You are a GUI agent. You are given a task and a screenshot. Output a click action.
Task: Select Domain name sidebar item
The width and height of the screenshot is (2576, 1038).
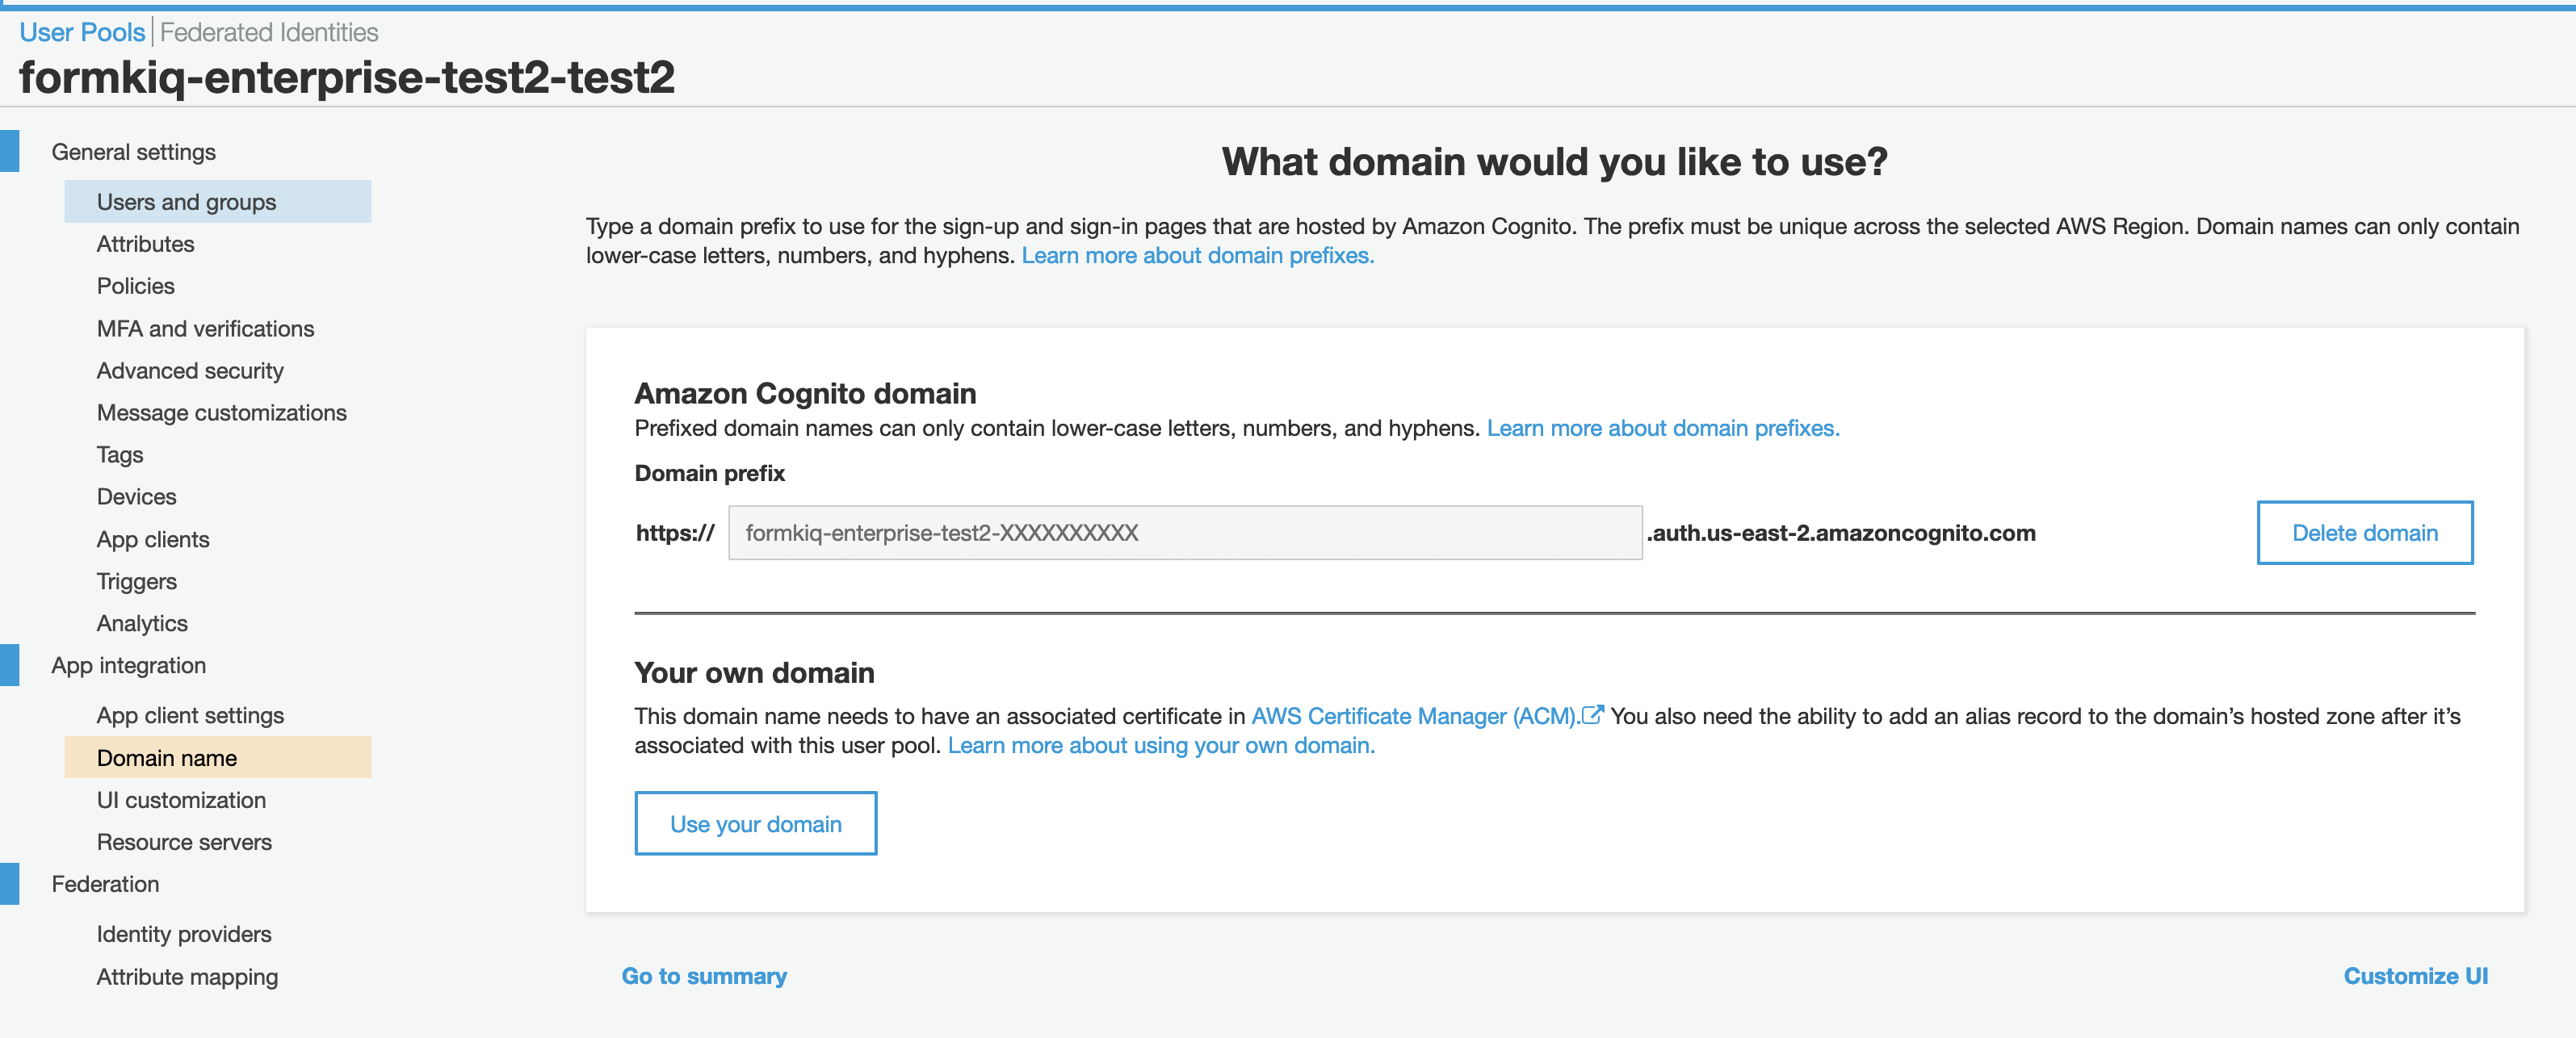pyautogui.click(x=217, y=758)
